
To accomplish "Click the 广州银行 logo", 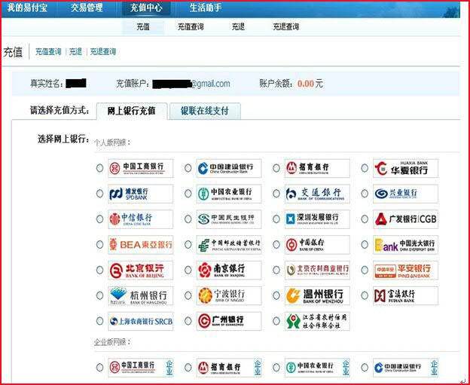I will [229, 321].
